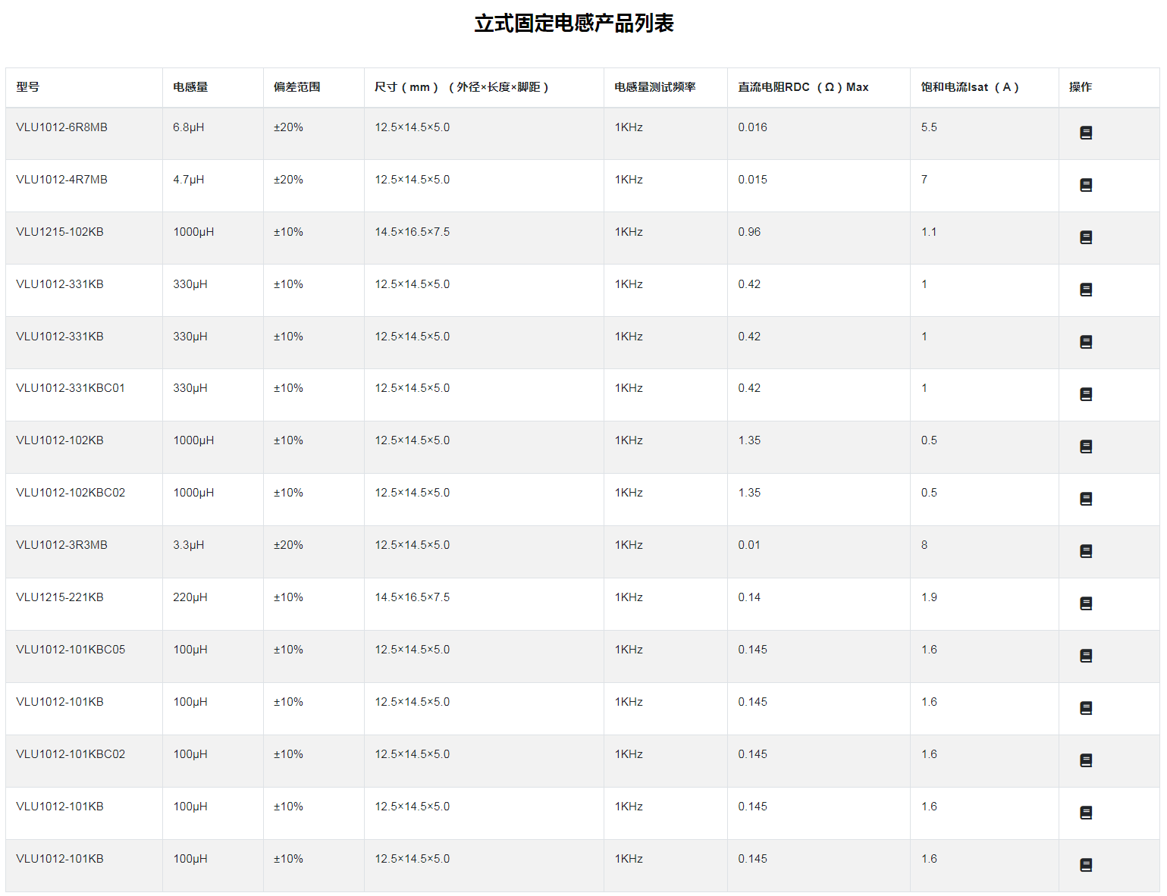The image size is (1167, 896).
Task: View details icon for VLU1012-331KBC01
Action: click(x=1085, y=394)
